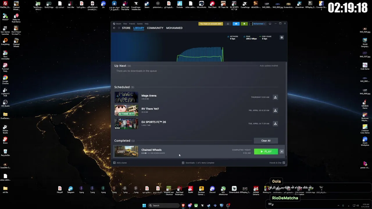Screen dimensions: 372x209
Task: Go forward using Steam's forward arrow
Action: (x=119, y=28)
